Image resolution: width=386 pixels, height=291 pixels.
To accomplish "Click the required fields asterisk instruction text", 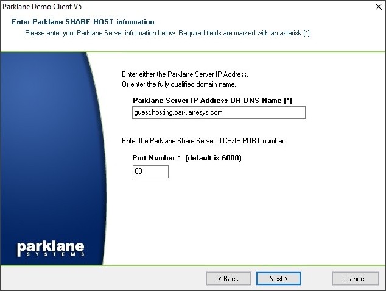I will tap(168, 32).
